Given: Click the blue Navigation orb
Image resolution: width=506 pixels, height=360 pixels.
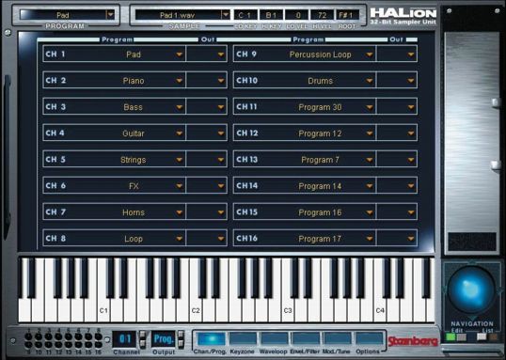Looking at the screenshot, I should click(471, 289).
